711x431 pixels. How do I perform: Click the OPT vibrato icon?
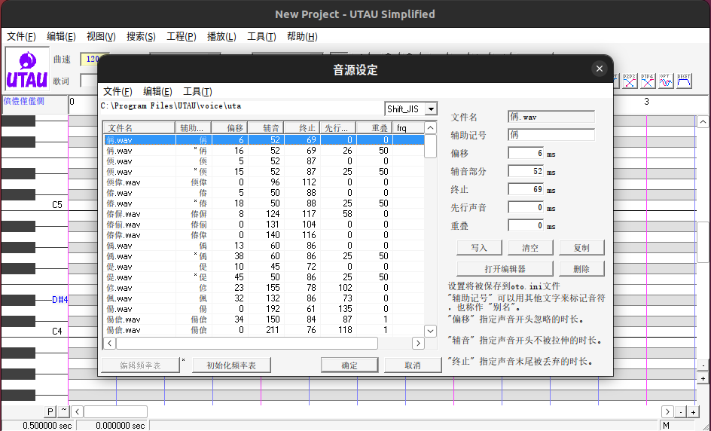665,81
